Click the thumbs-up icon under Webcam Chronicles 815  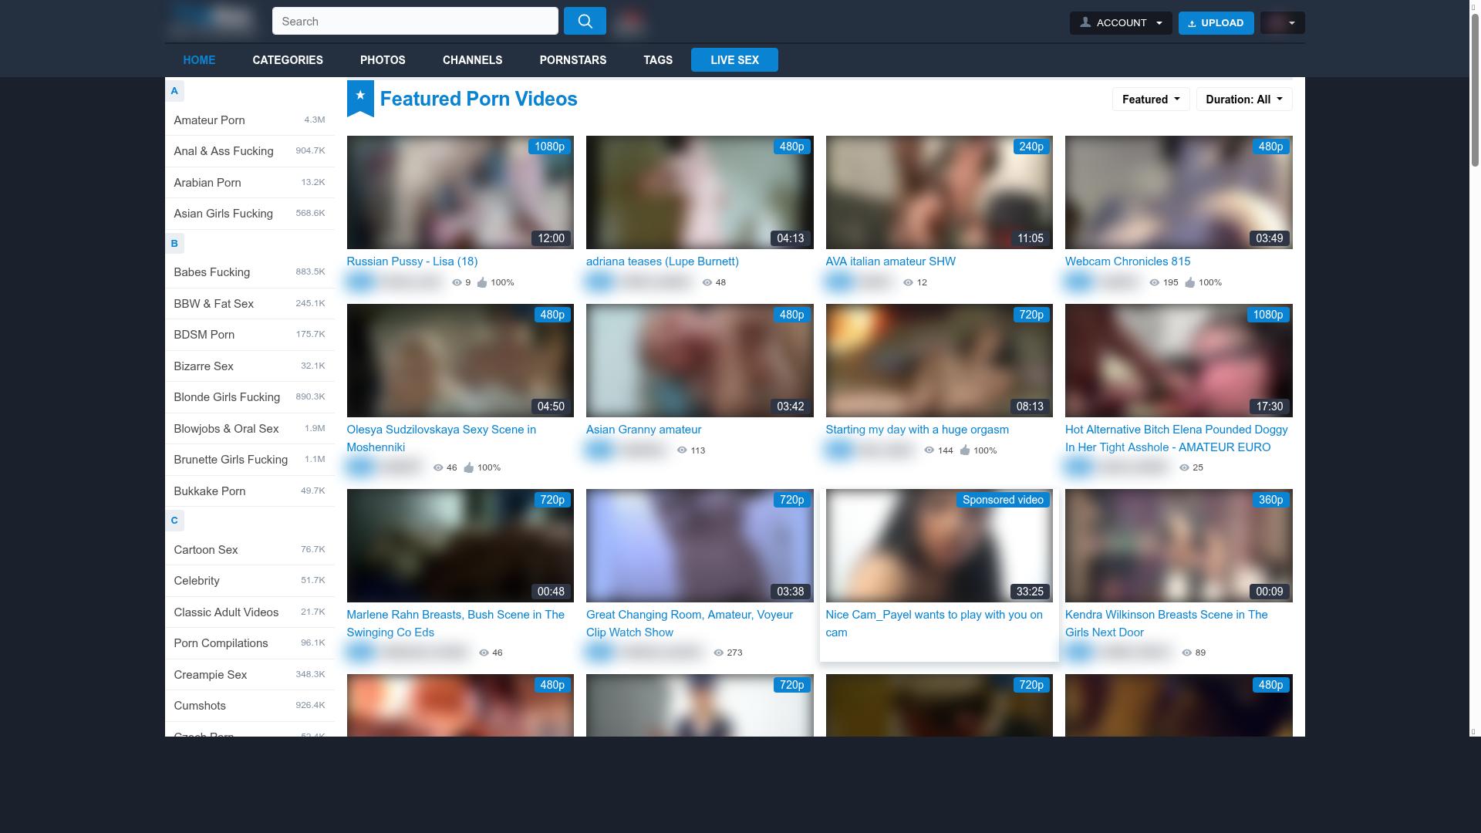[x=1190, y=282]
